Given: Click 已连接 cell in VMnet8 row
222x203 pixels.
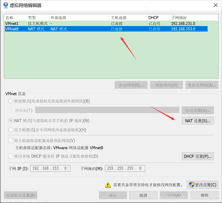Looking at the screenshot, I should pos(117,29).
